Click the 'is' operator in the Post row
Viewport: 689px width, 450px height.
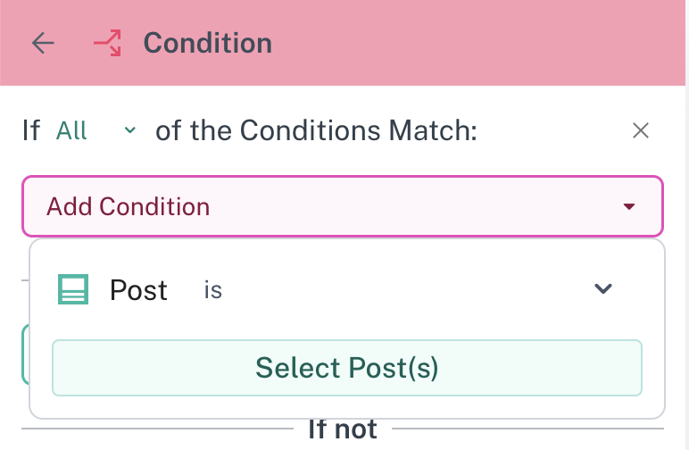[x=212, y=290]
